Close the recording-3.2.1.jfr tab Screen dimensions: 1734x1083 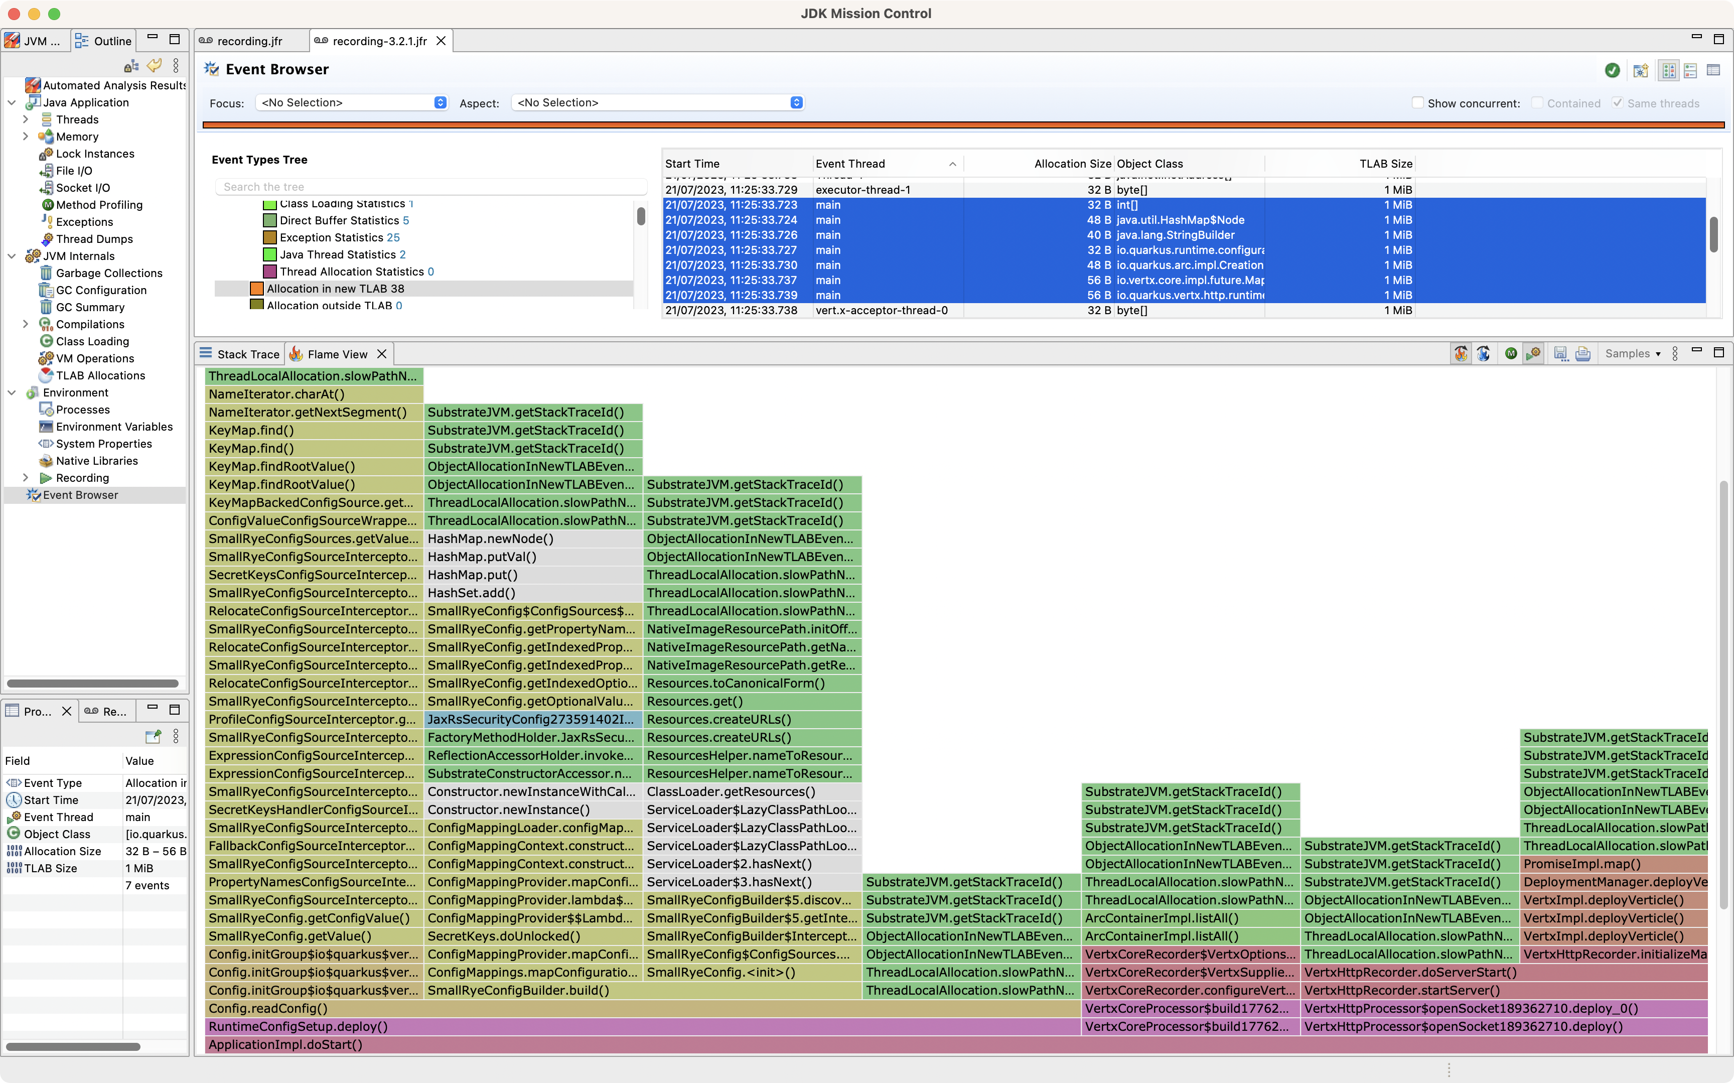tap(441, 41)
